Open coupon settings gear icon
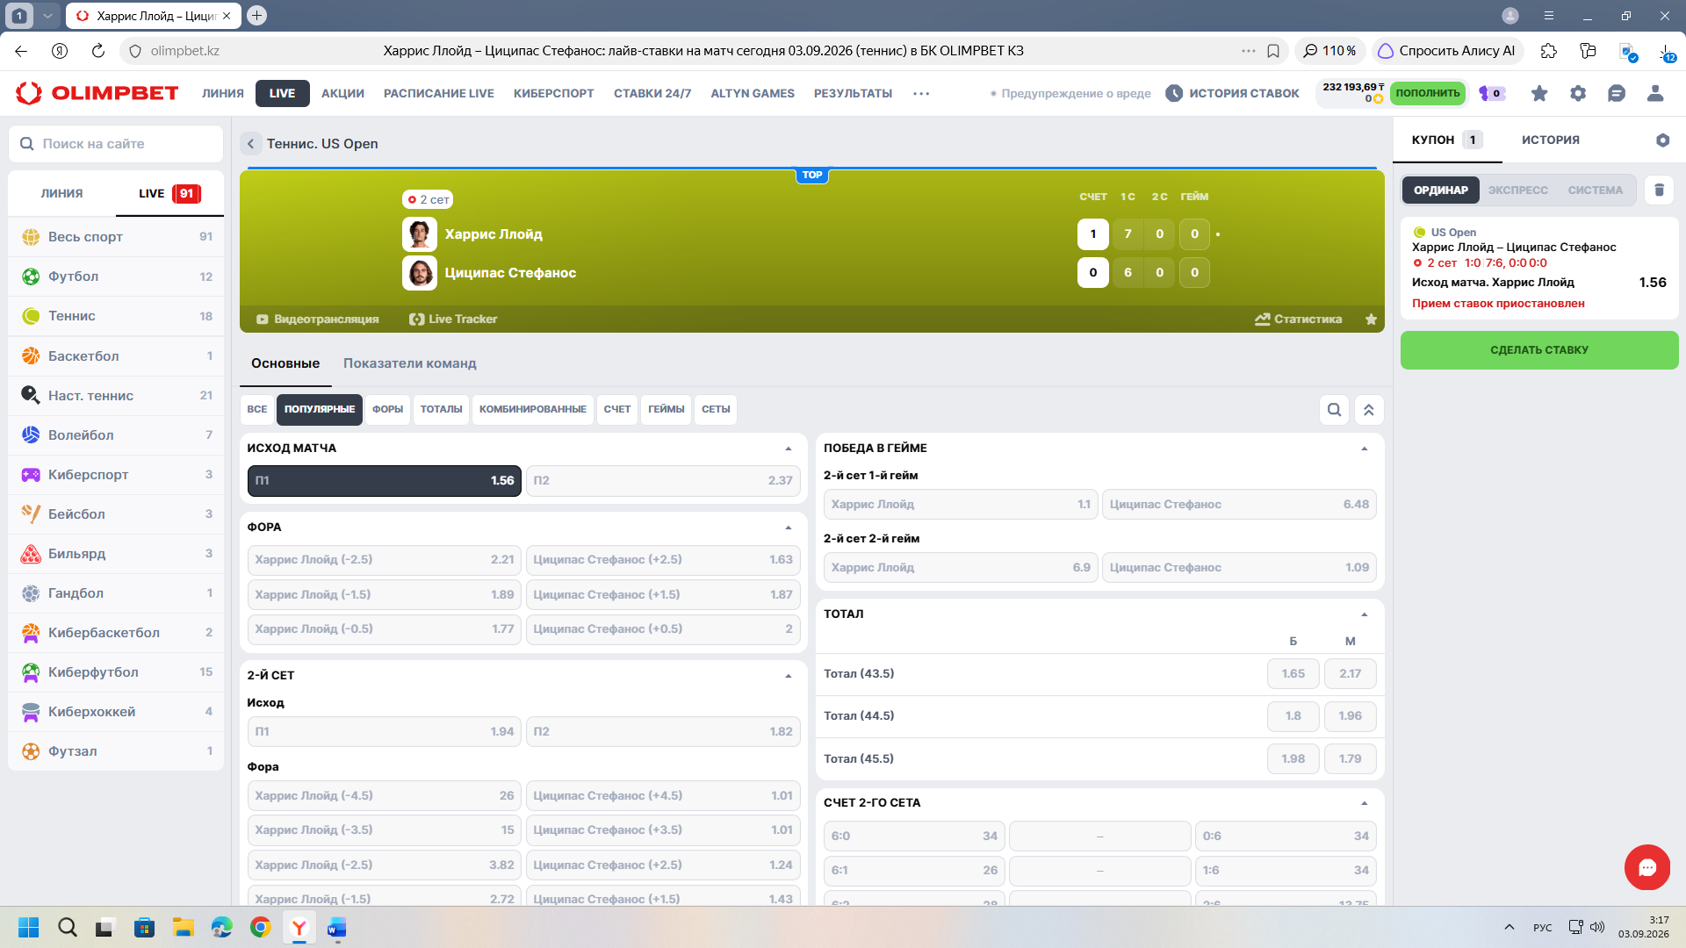The height and width of the screenshot is (948, 1686). pos(1662,140)
